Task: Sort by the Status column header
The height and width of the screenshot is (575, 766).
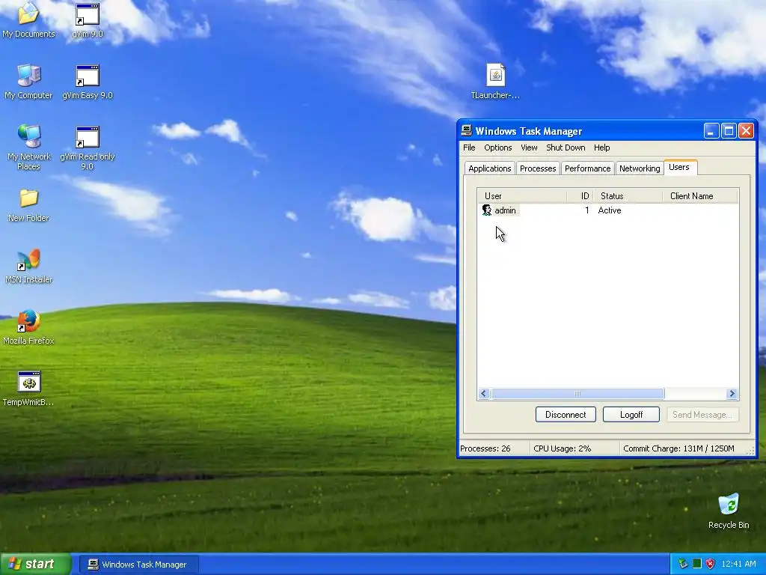Action: (x=628, y=196)
